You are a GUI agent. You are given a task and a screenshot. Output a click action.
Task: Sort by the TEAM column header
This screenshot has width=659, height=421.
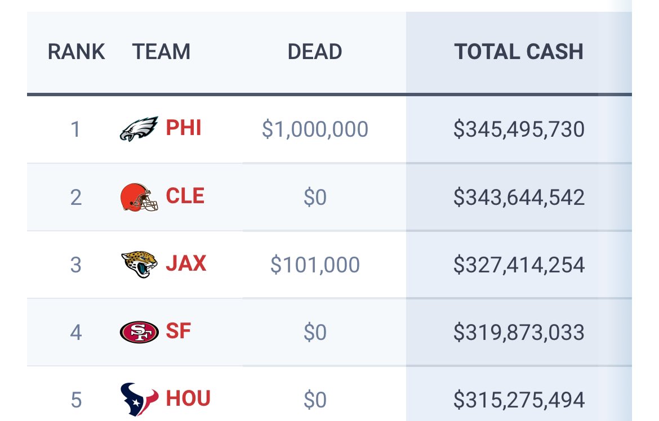162,52
